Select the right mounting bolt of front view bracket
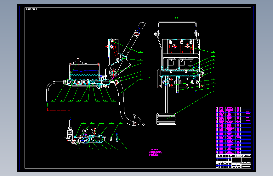The image size is (273, 176). pyautogui.click(x=197, y=34)
